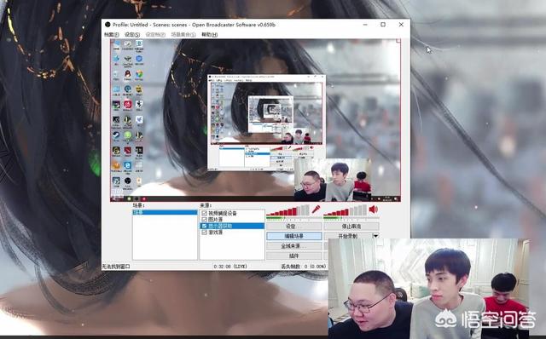The width and height of the screenshot is (546, 339).
Task: Minimize the Open Broadcaster Software window
Action: tap(365, 25)
